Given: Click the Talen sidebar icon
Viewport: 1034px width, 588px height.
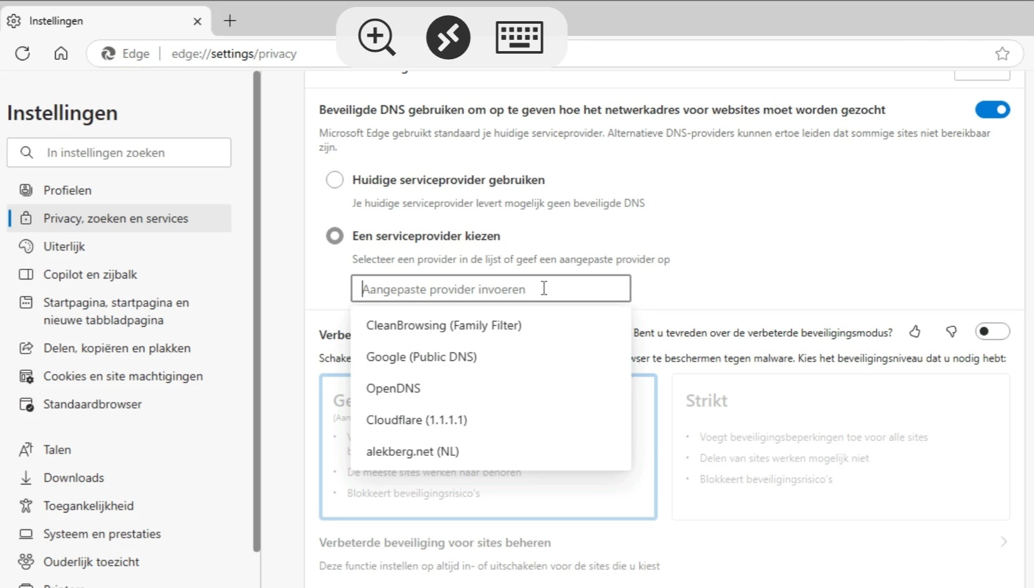Looking at the screenshot, I should (x=26, y=450).
